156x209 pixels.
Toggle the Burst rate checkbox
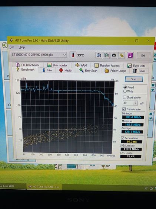pyautogui.click(x=122, y=145)
